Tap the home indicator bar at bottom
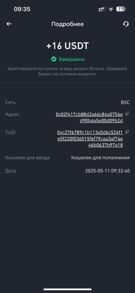135x293 pixels. [67, 289]
